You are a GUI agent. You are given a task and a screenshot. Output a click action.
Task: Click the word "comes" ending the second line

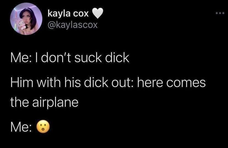tap(186, 84)
